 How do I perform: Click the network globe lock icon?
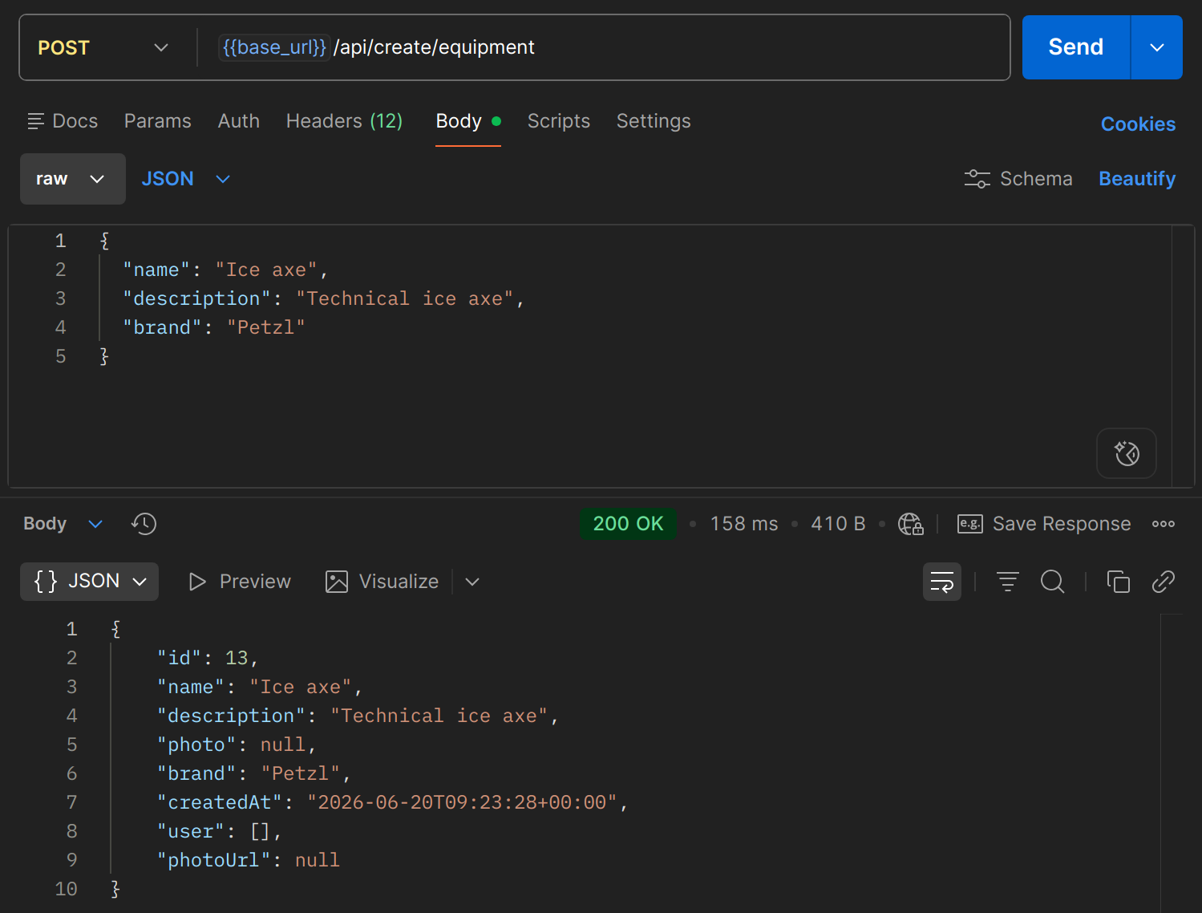coord(911,524)
